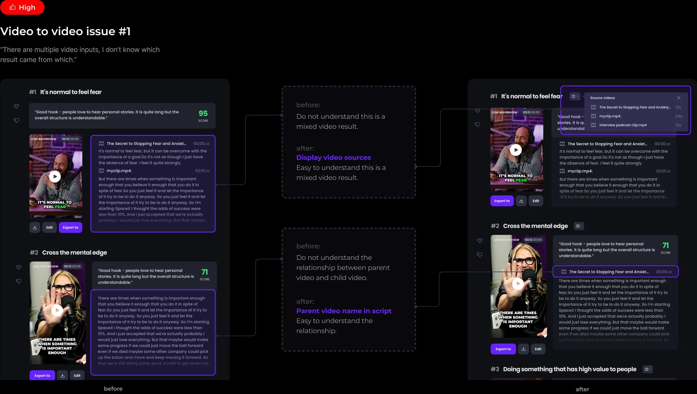The width and height of the screenshot is (697, 394).
Task: Click video icon next to 'myclip.mp4:' in Source videos popup
Action: click(594, 116)
